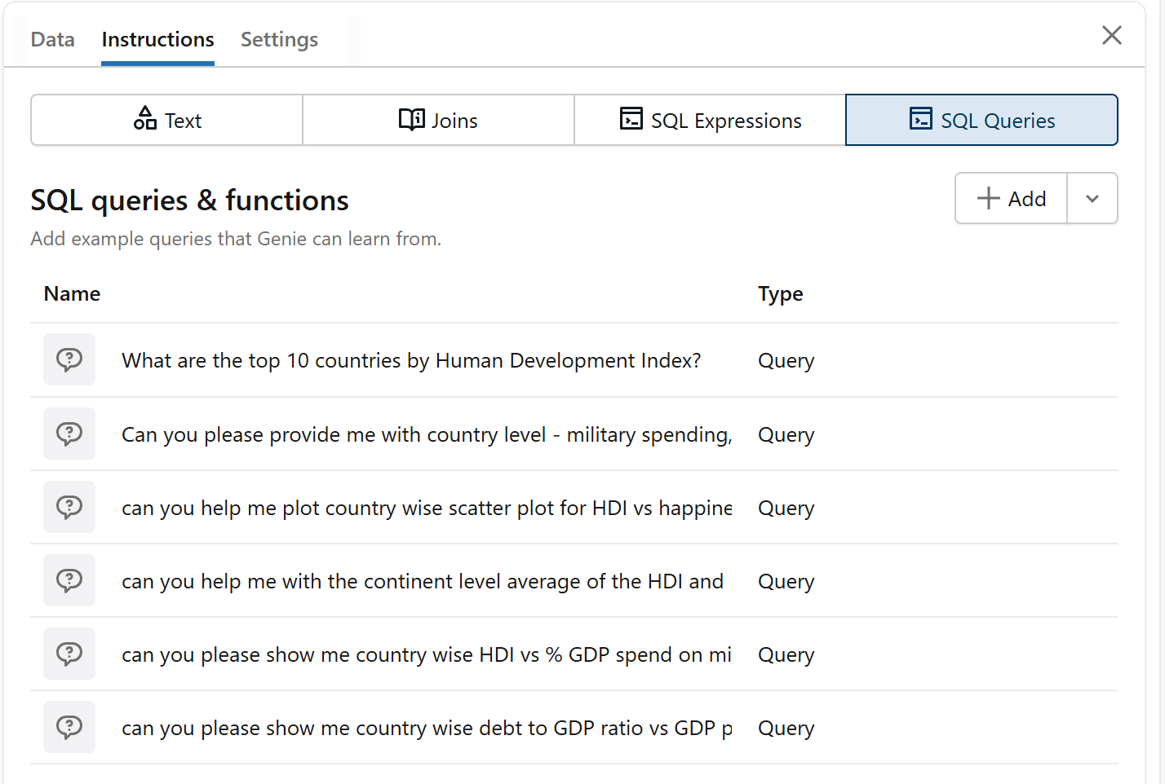Click the query icon for debt to GDP ratio row
The width and height of the screenshot is (1165, 784).
(69, 727)
